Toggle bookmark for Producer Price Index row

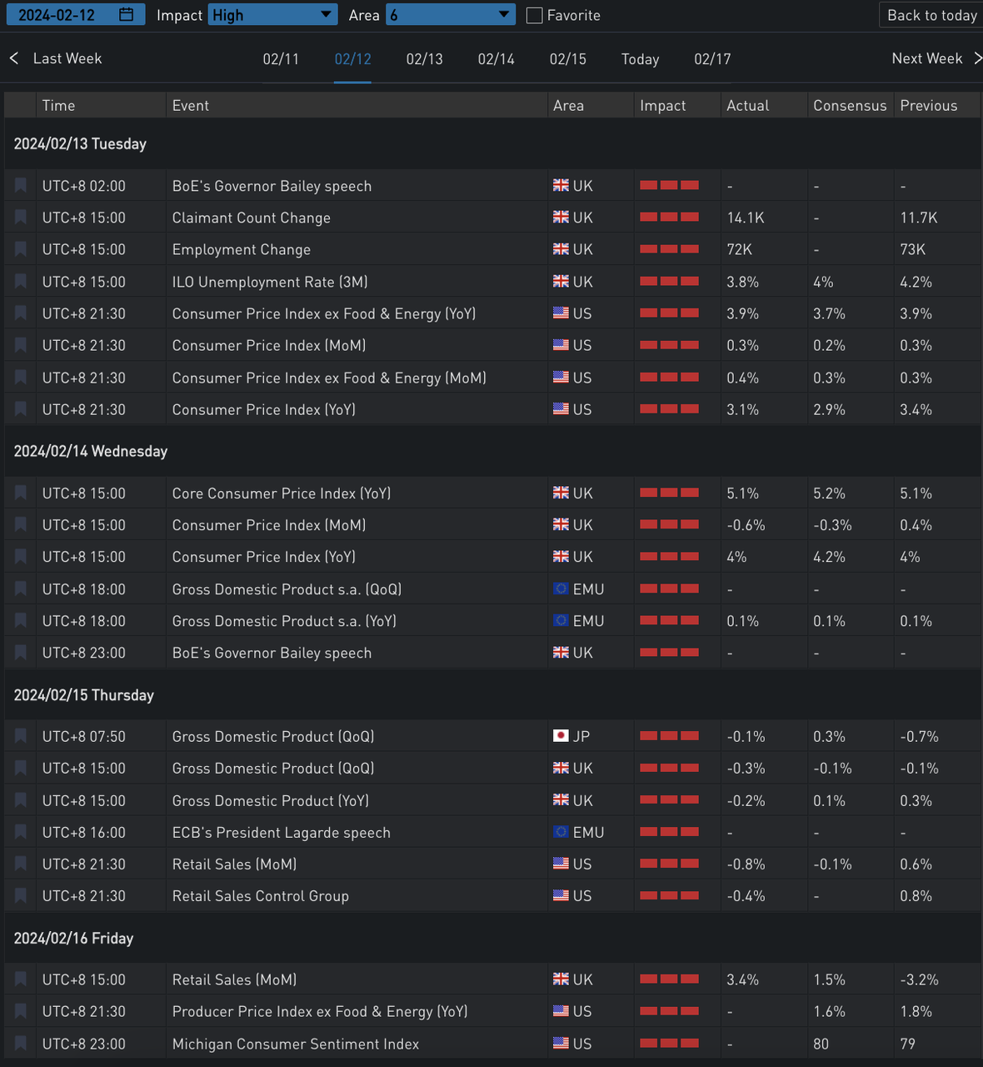coord(21,1011)
